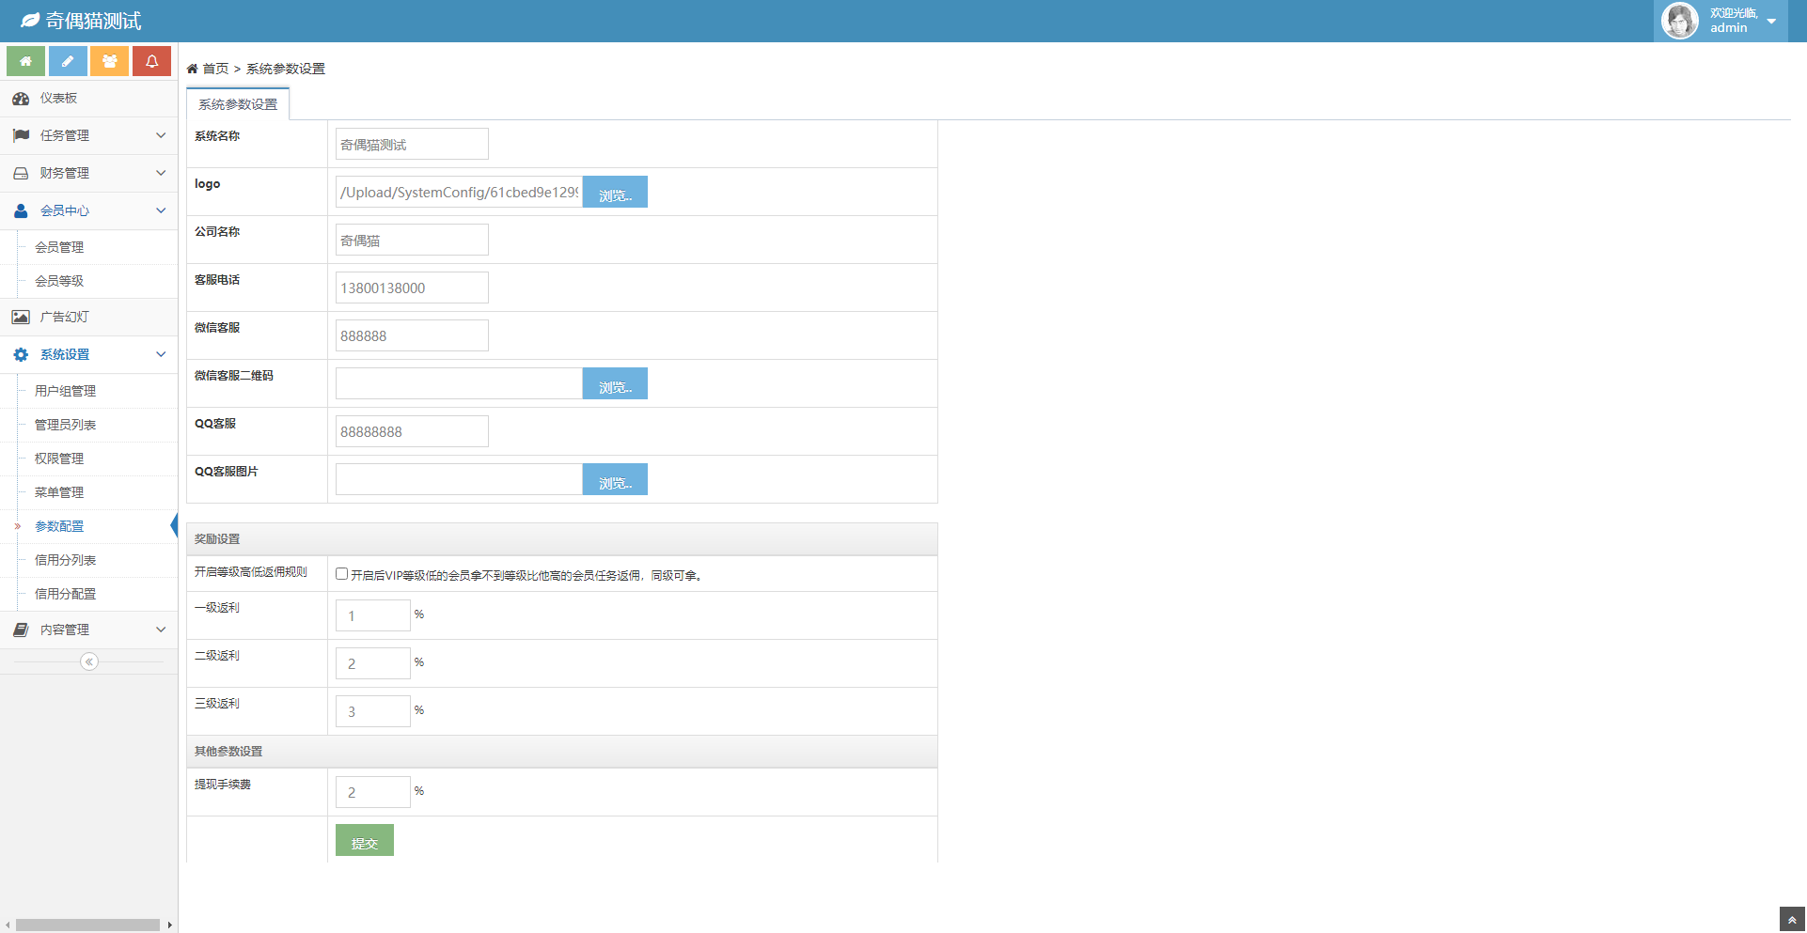Click 浏览 button for logo
Image resolution: width=1807 pixels, height=933 pixels.
coord(615,192)
